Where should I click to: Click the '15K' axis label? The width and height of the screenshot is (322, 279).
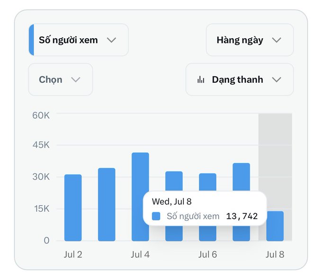(42, 209)
